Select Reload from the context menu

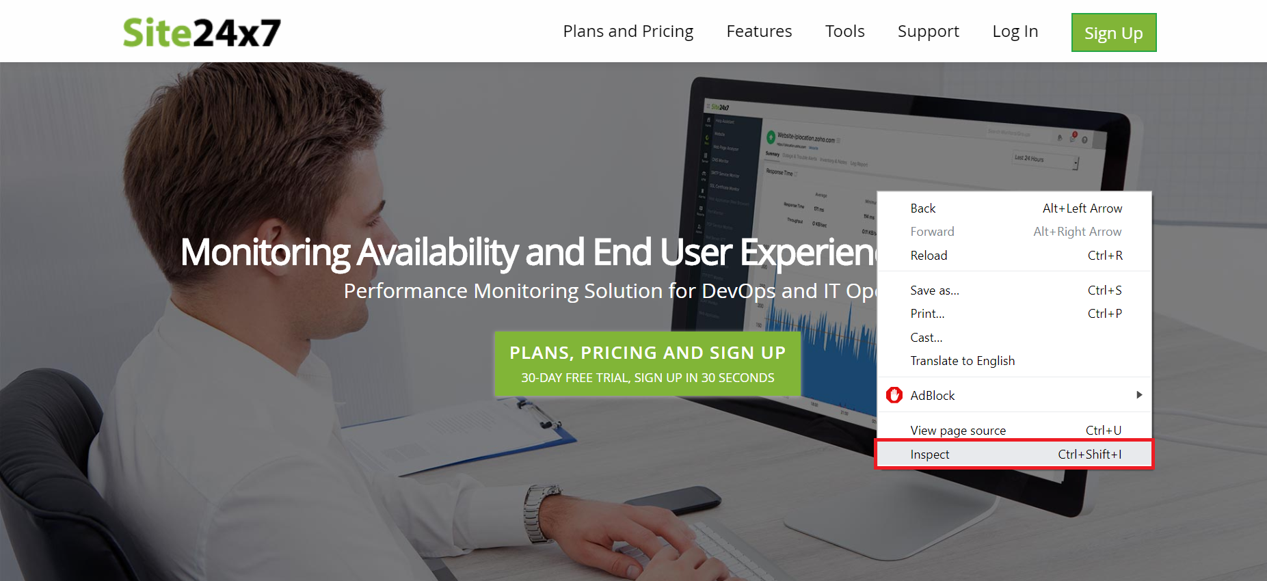click(1015, 256)
